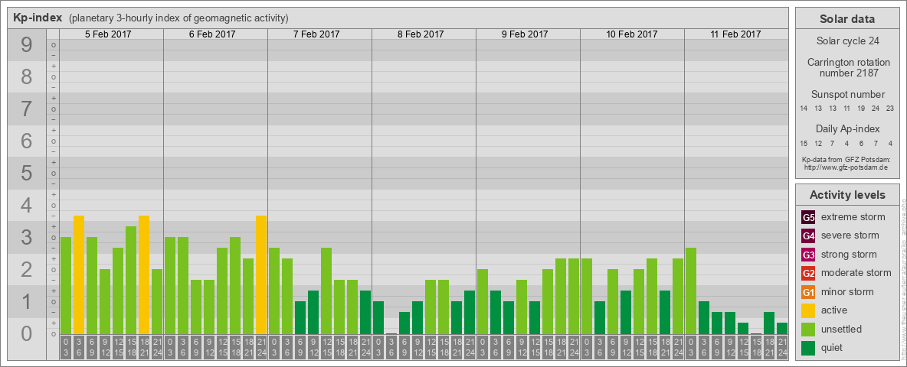Click the 'Solar cycle 24' text
The height and width of the screenshot is (367, 907).
pyautogui.click(x=847, y=41)
